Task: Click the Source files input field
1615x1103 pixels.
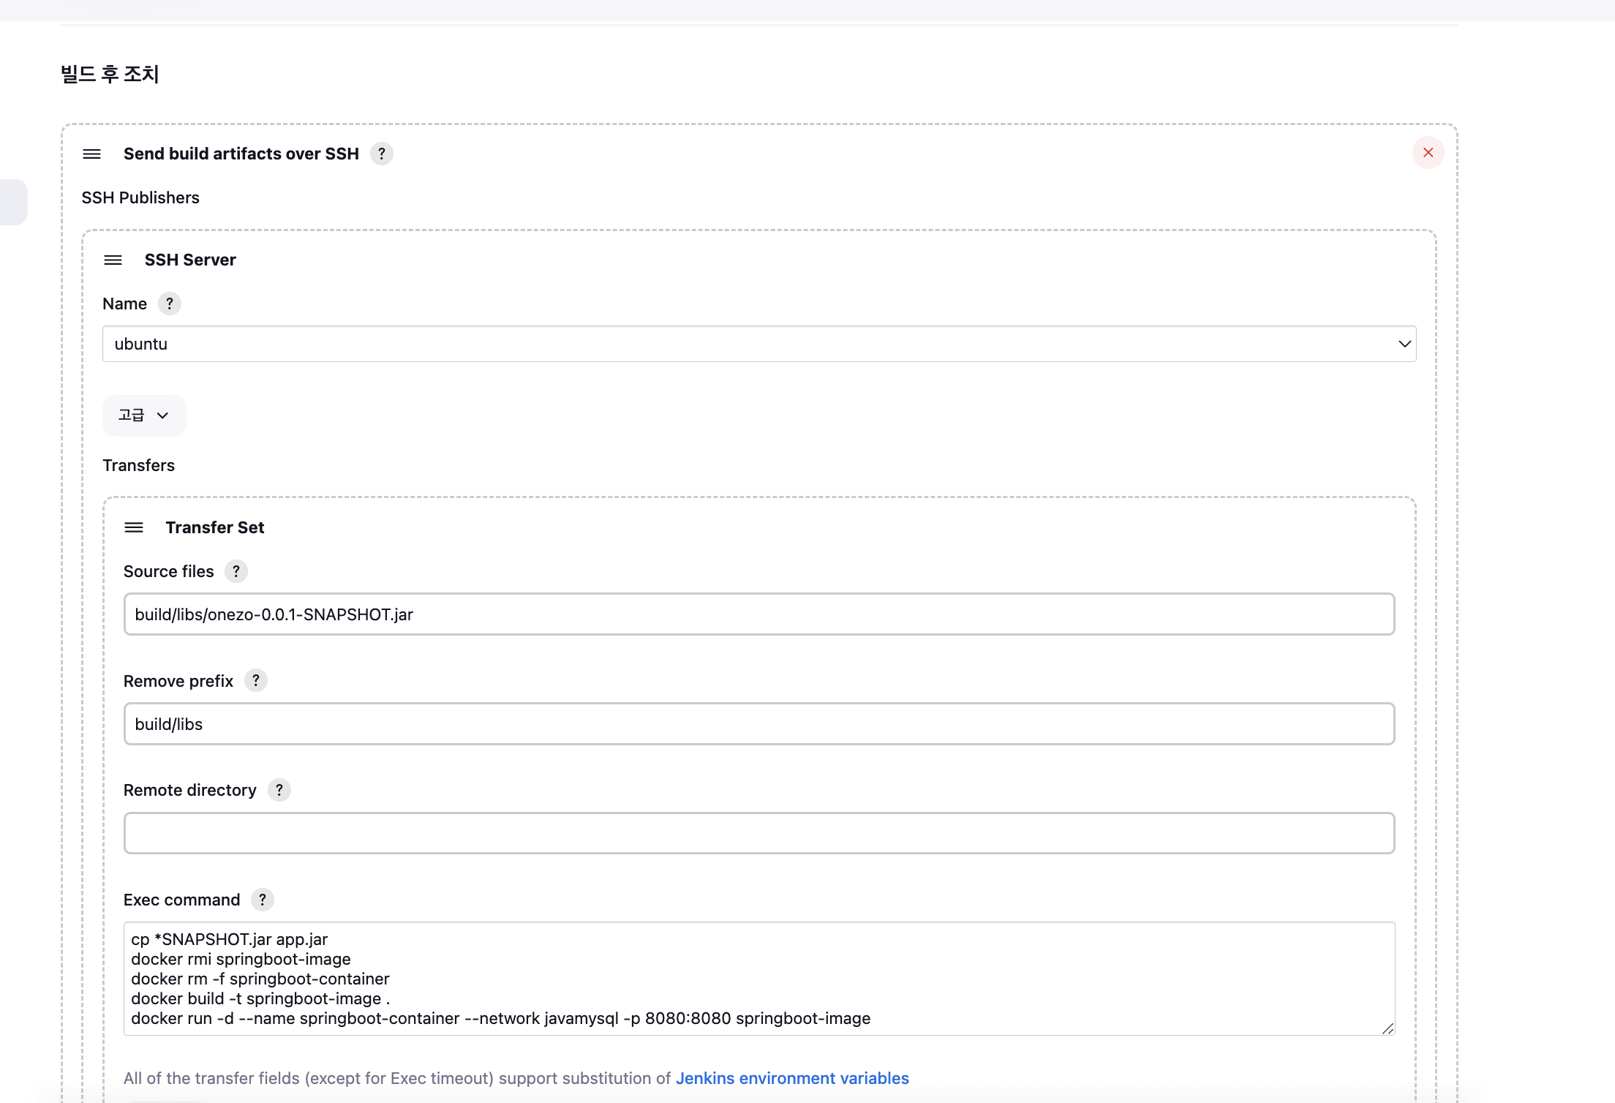Action: pyautogui.click(x=759, y=614)
